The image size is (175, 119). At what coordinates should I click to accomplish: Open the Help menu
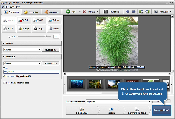pyautogui.click(x=17, y=6)
